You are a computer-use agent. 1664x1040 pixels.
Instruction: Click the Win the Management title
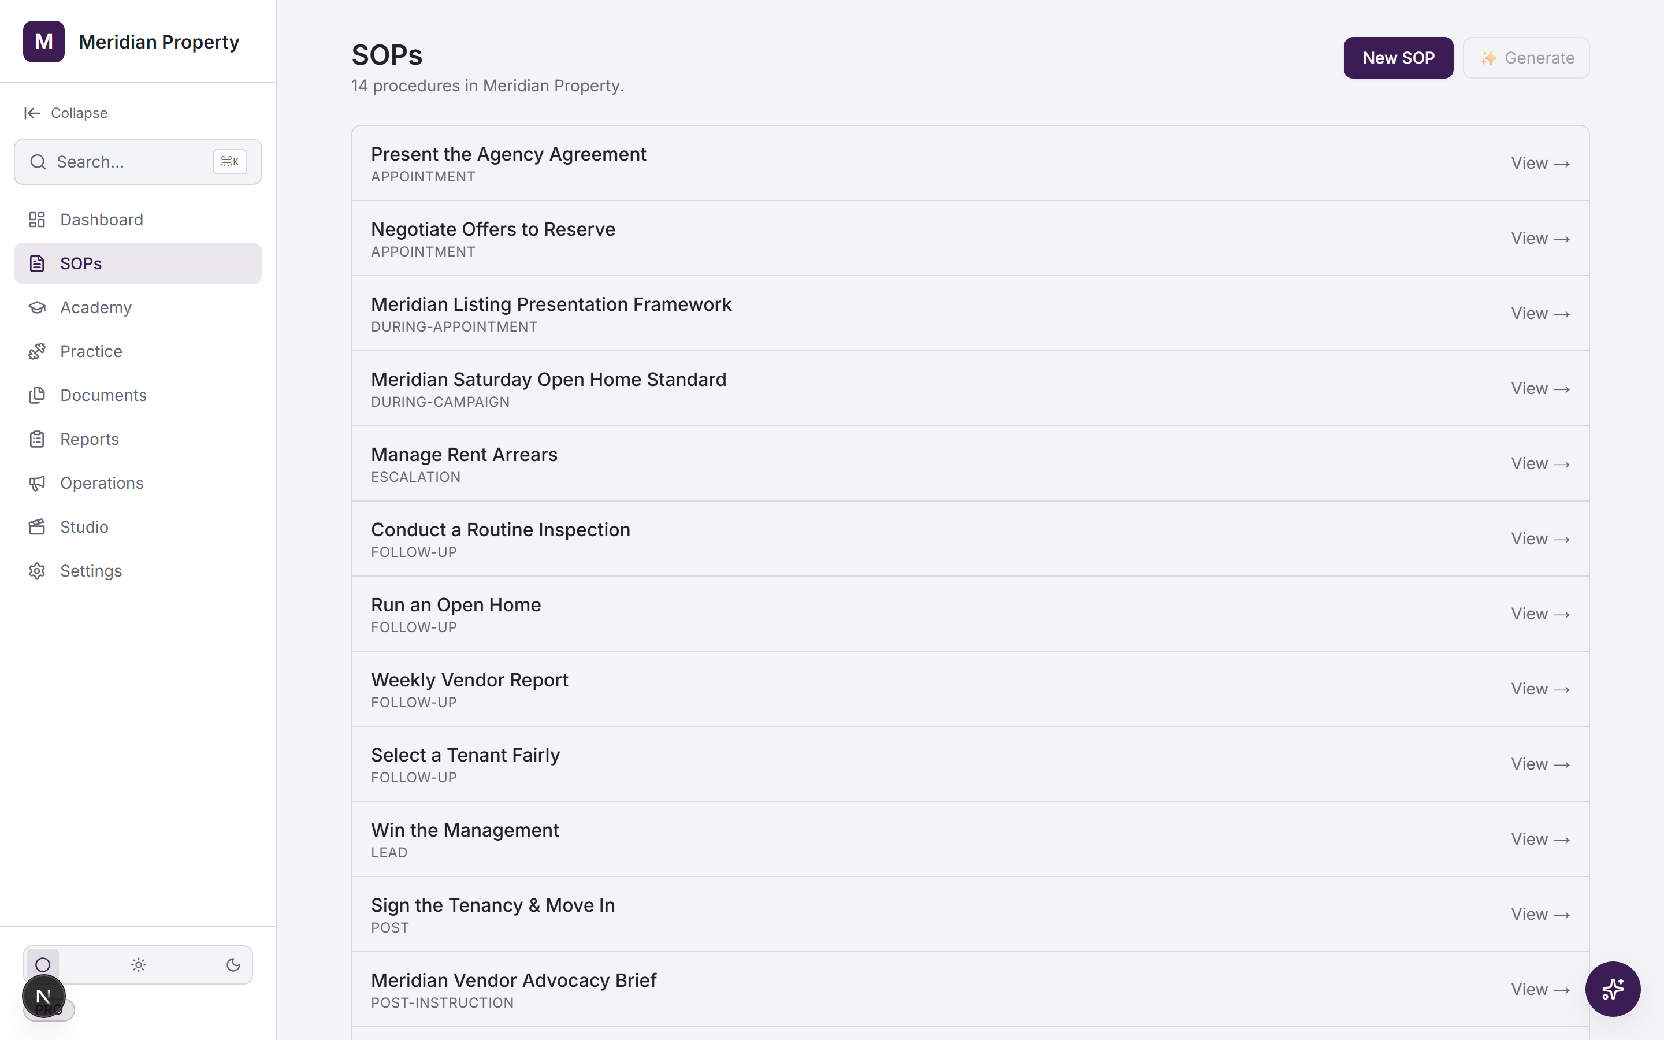[465, 830]
